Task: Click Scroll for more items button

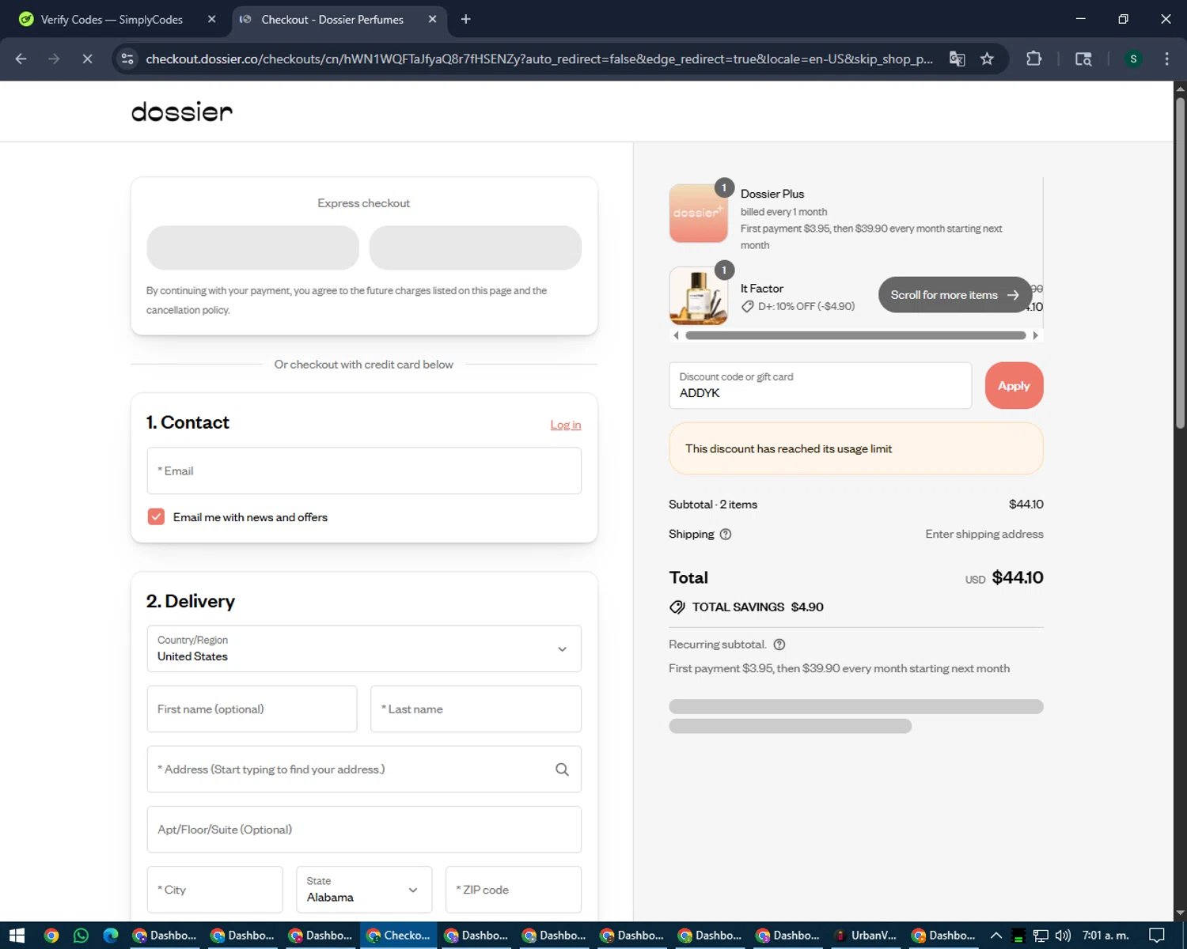Action: (954, 294)
